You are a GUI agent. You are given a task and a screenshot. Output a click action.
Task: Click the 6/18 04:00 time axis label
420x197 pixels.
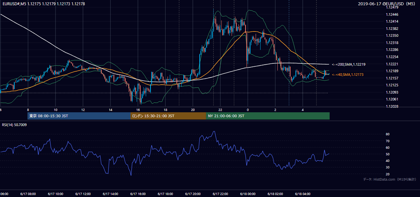tap(303, 194)
